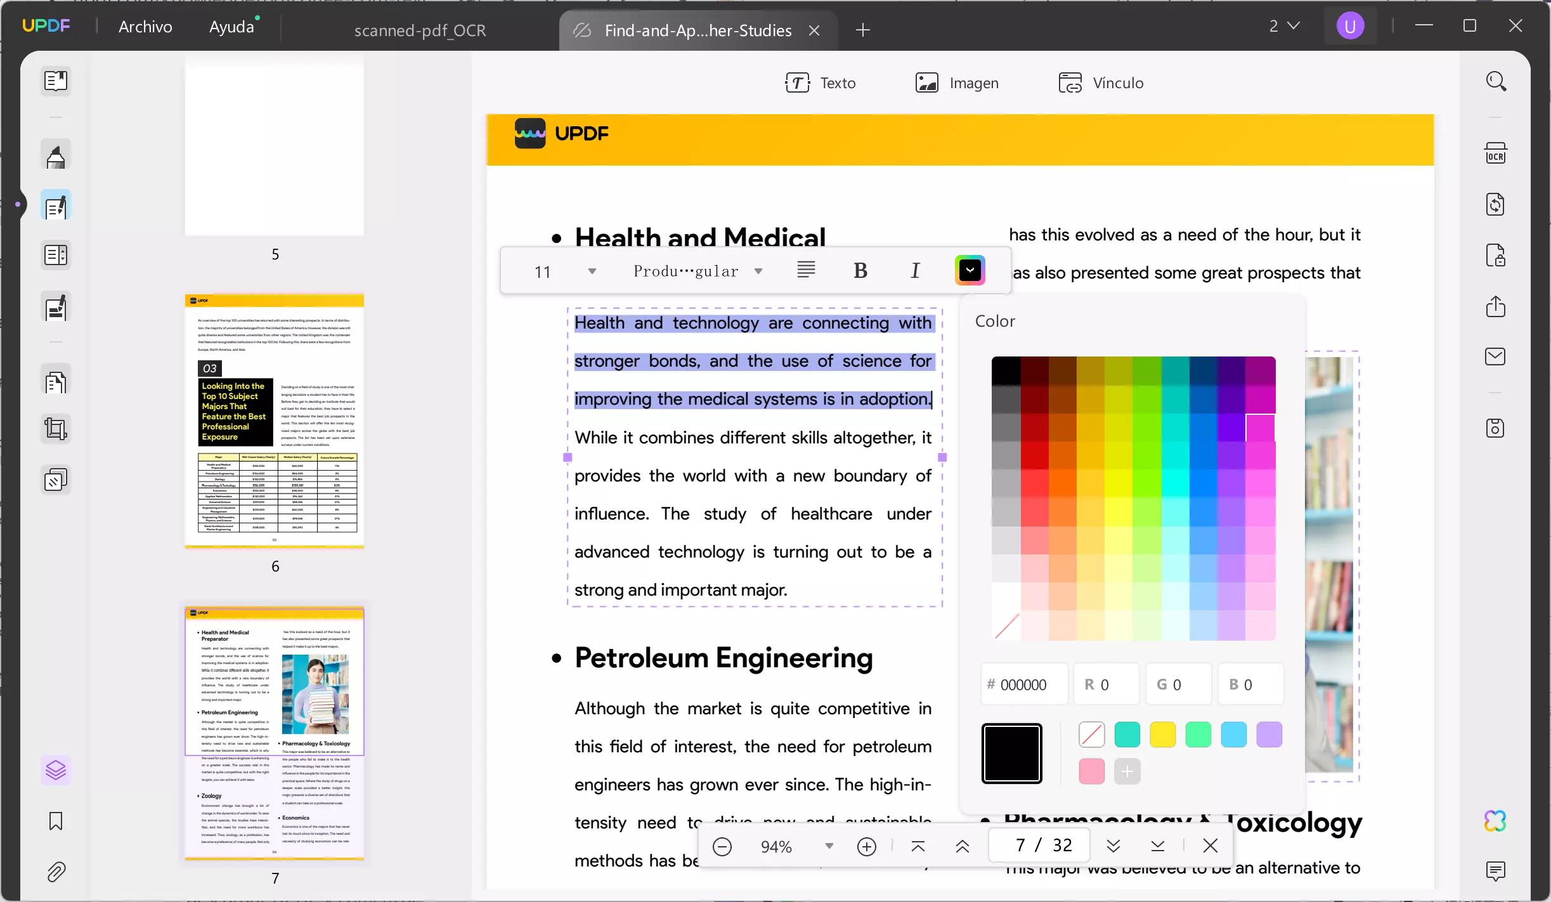This screenshot has width=1551, height=902.
Task: Click the G value input field
Action: [1179, 684]
